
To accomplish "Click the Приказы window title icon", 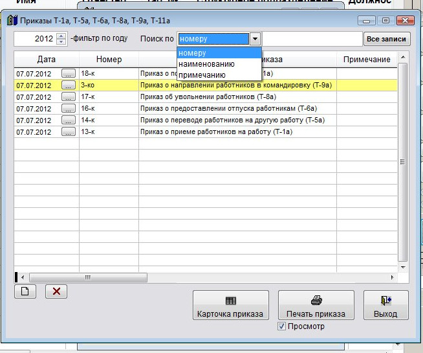I will pos(12,21).
